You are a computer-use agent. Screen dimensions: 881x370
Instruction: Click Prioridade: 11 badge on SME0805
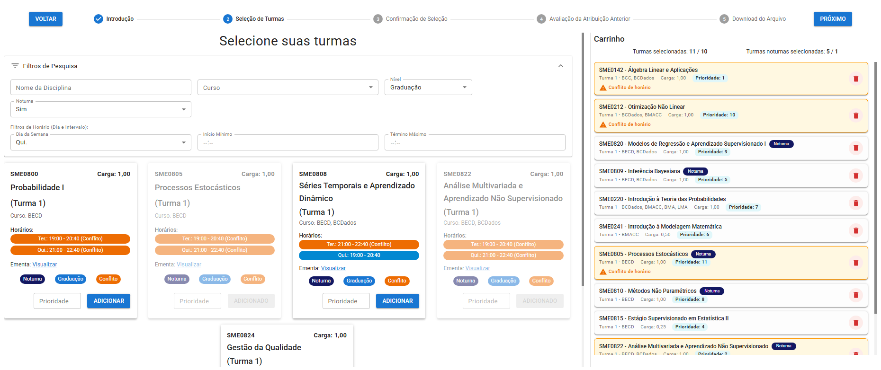tap(691, 262)
